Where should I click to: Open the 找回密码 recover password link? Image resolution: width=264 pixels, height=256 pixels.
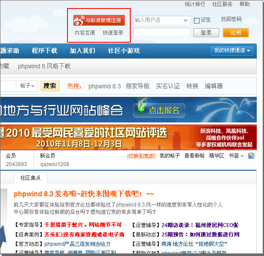point(231,19)
